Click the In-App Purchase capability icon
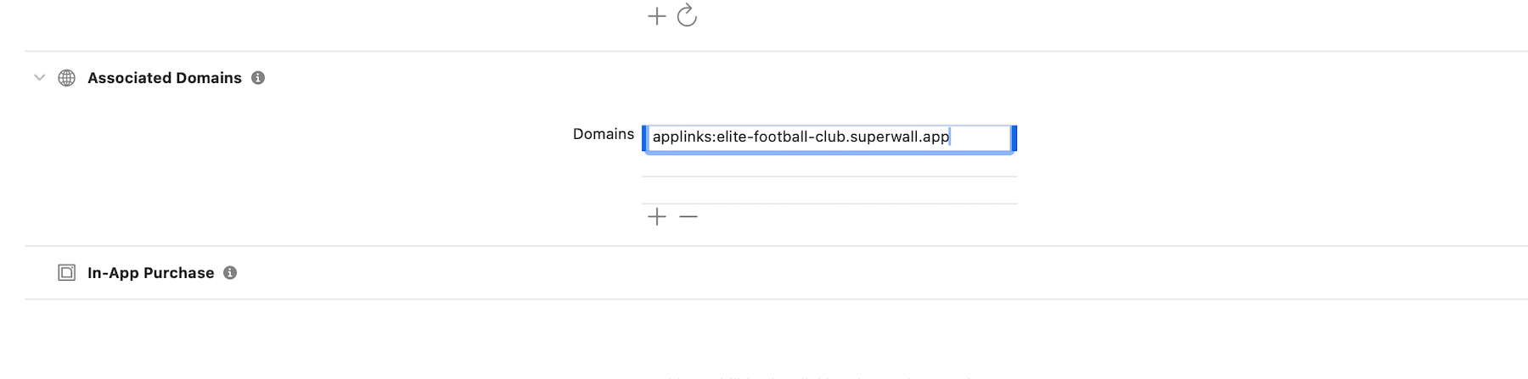Screen dimensions: 1528x379 click(x=67, y=273)
